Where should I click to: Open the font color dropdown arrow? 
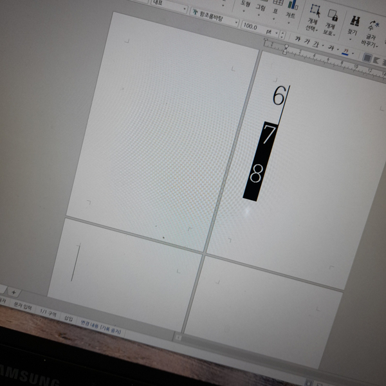click(x=353, y=53)
